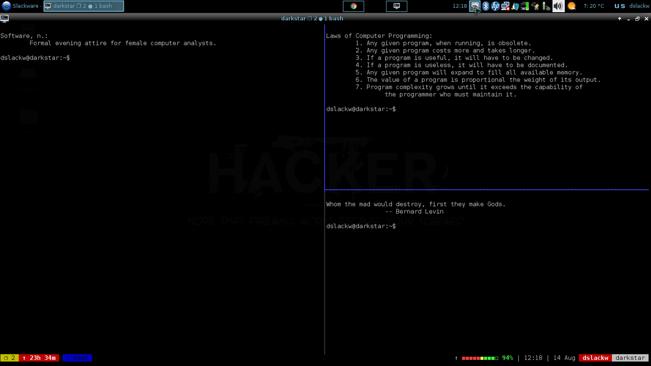Screen dimensions: 651x366
Task: Switch the 'us' keyboard layout indicator
Action: [619, 6]
